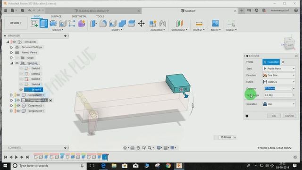Toggle visibility of Sketches folder
The width and height of the screenshot is (302, 170).
(17, 63)
